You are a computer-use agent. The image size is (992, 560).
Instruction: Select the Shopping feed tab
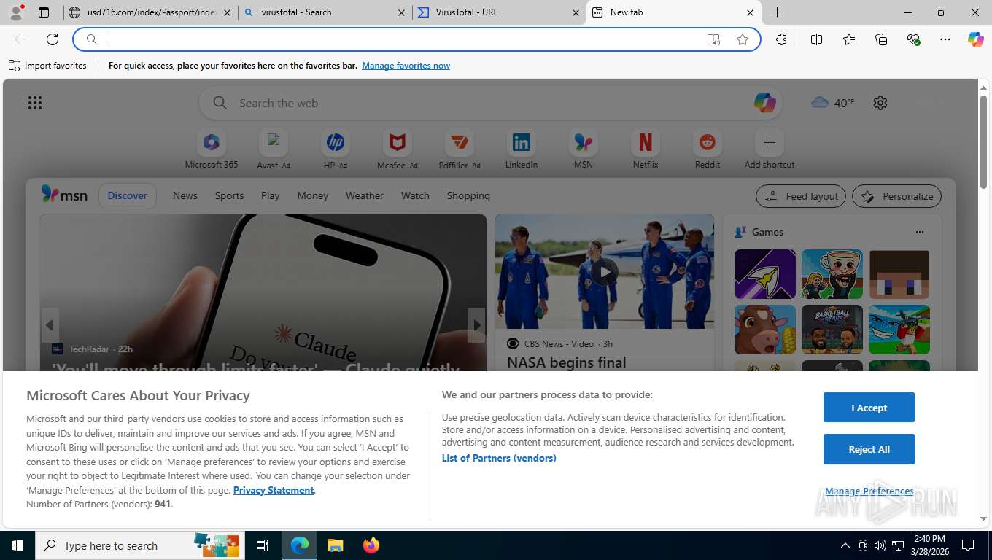(x=468, y=195)
